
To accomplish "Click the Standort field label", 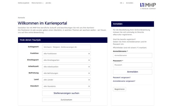I will point(34,86).
